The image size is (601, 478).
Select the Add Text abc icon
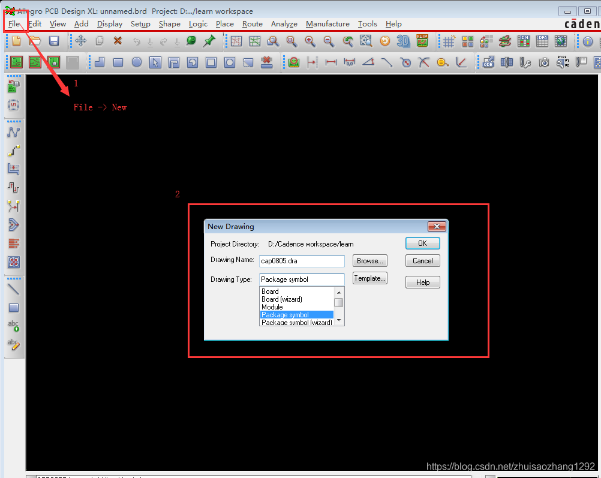coord(13,326)
